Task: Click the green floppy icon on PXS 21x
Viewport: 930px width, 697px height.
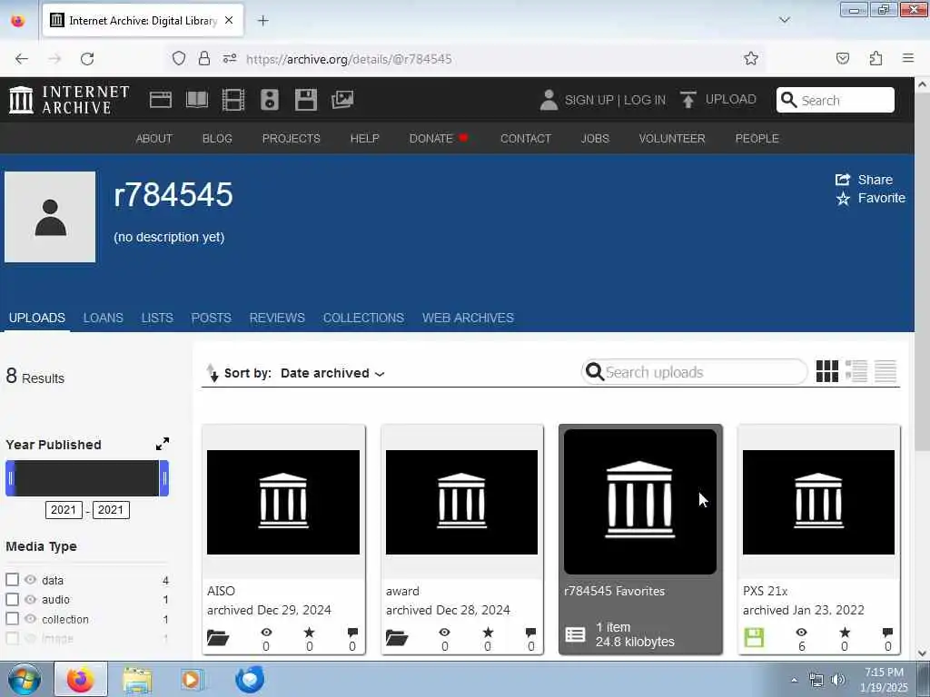Action: click(754, 638)
